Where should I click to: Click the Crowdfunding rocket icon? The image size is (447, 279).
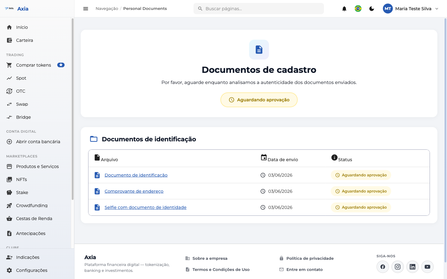tap(9, 206)
